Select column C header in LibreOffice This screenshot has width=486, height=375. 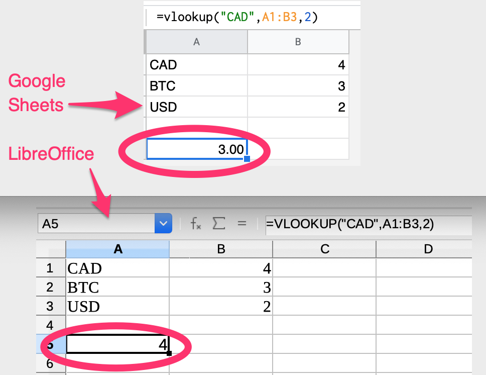click(324, 249)
